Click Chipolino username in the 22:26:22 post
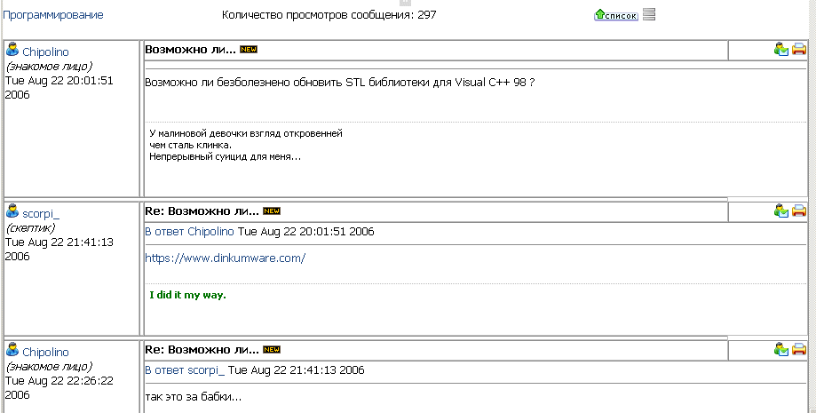This screenshot has height=413, width=816. [x=45, y=353]
